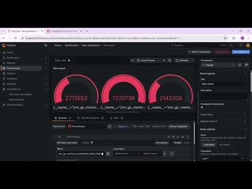The image size is (252, 189).
Task: Open the refresh interval dropdown arrow
Action: (192, 60)
